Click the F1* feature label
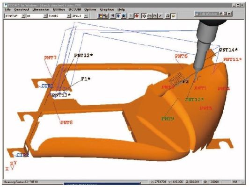 point(86,79)
